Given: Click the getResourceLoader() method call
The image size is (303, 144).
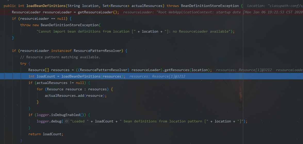Looking at the screenshot, I should 97,12.
